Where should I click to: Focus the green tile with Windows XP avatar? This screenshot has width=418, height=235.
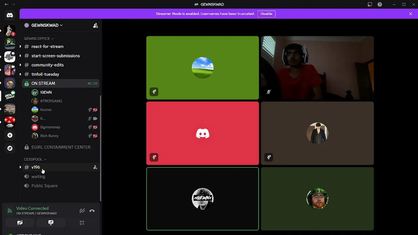coord(202,68)
